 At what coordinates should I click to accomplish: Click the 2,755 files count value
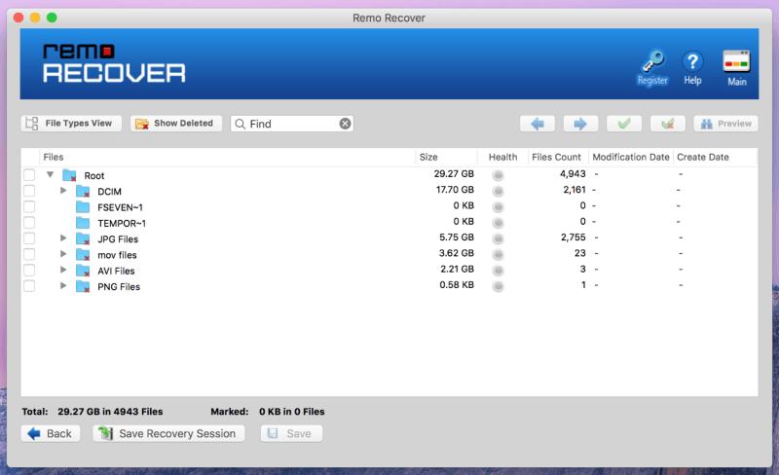pos(574,237)
